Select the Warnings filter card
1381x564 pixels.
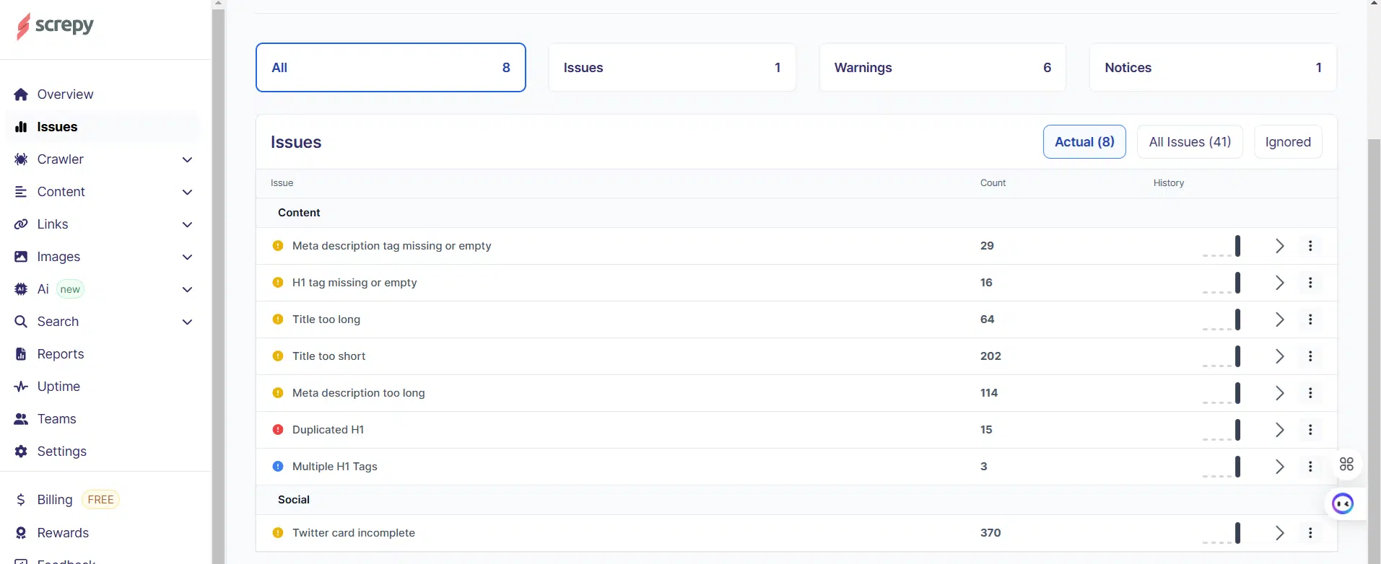pyautogui.click(x=942, y=68)
